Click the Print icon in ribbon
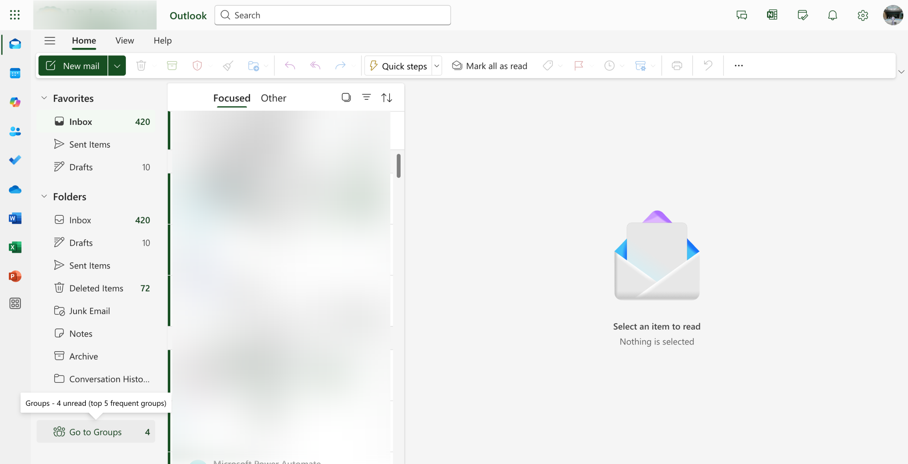Image resolution: width=908 pixels, height=464 pixels. click(677, 66)
